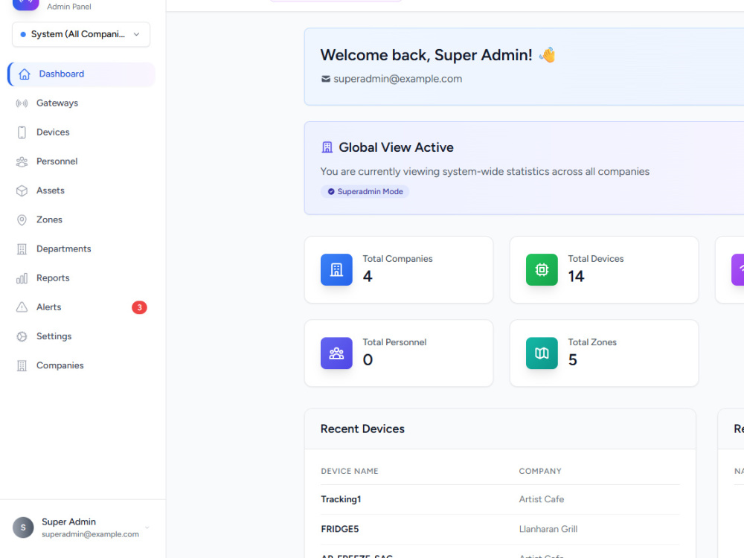Screen dimensions: 744x558
Task: Click the Welcome back, Super Admin heading
Action: [x=426, y=55]
